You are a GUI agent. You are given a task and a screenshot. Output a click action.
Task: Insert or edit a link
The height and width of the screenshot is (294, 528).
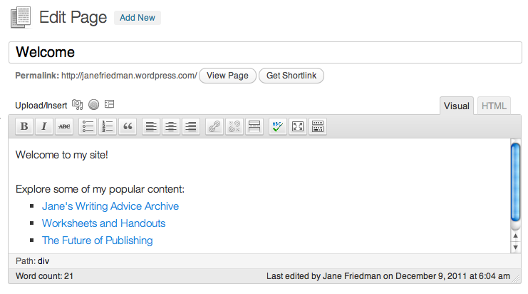(214, 126)
